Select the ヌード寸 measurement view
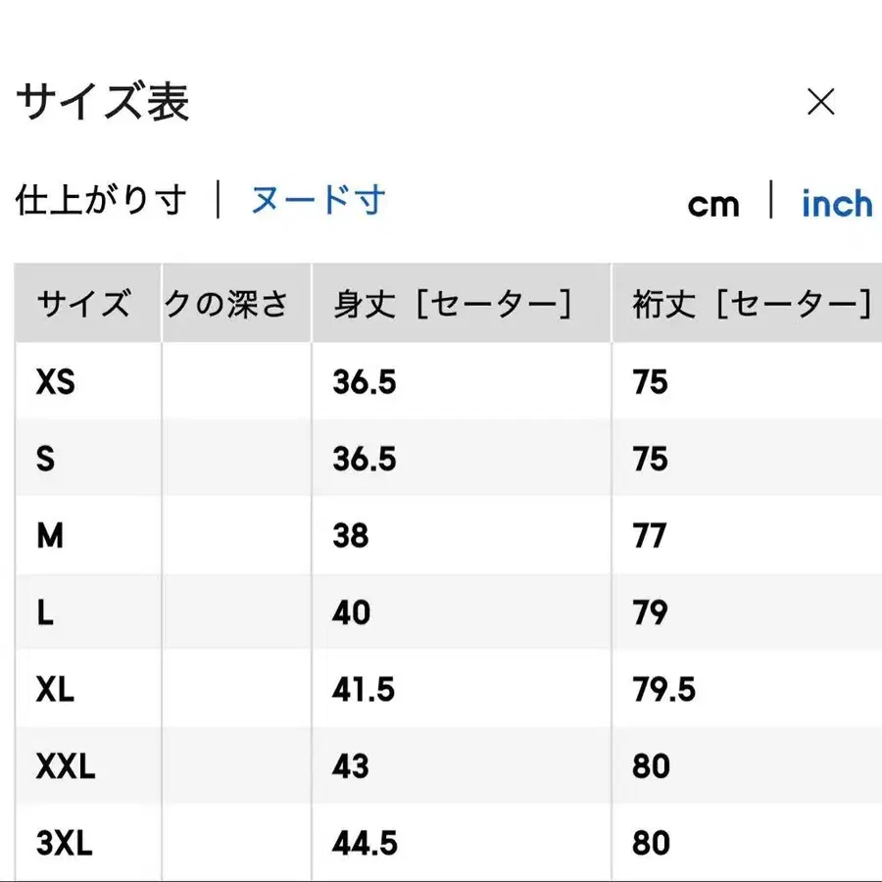Image resolution: width=882 pixels, height=882 pixels. (318, 201)
